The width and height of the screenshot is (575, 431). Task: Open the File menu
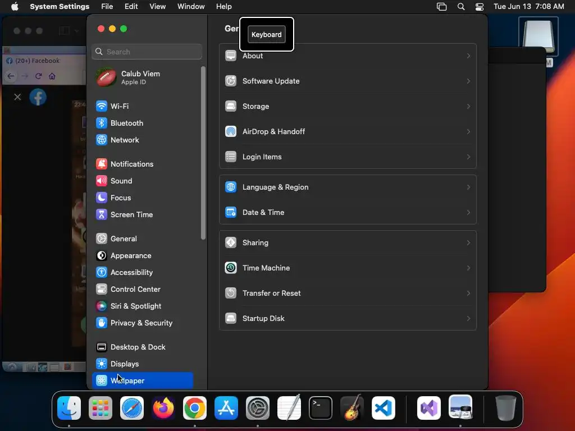click(107, 7)
